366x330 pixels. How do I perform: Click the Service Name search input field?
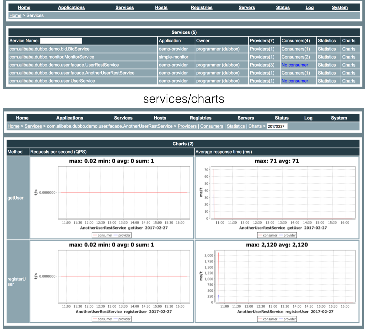click(x=61, y=41)
